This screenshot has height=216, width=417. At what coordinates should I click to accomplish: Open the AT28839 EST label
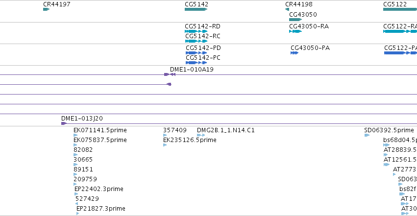tap(400, 150)
